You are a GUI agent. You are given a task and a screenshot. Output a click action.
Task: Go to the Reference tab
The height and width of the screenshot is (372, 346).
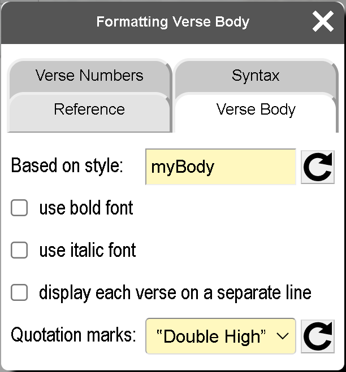89,109
